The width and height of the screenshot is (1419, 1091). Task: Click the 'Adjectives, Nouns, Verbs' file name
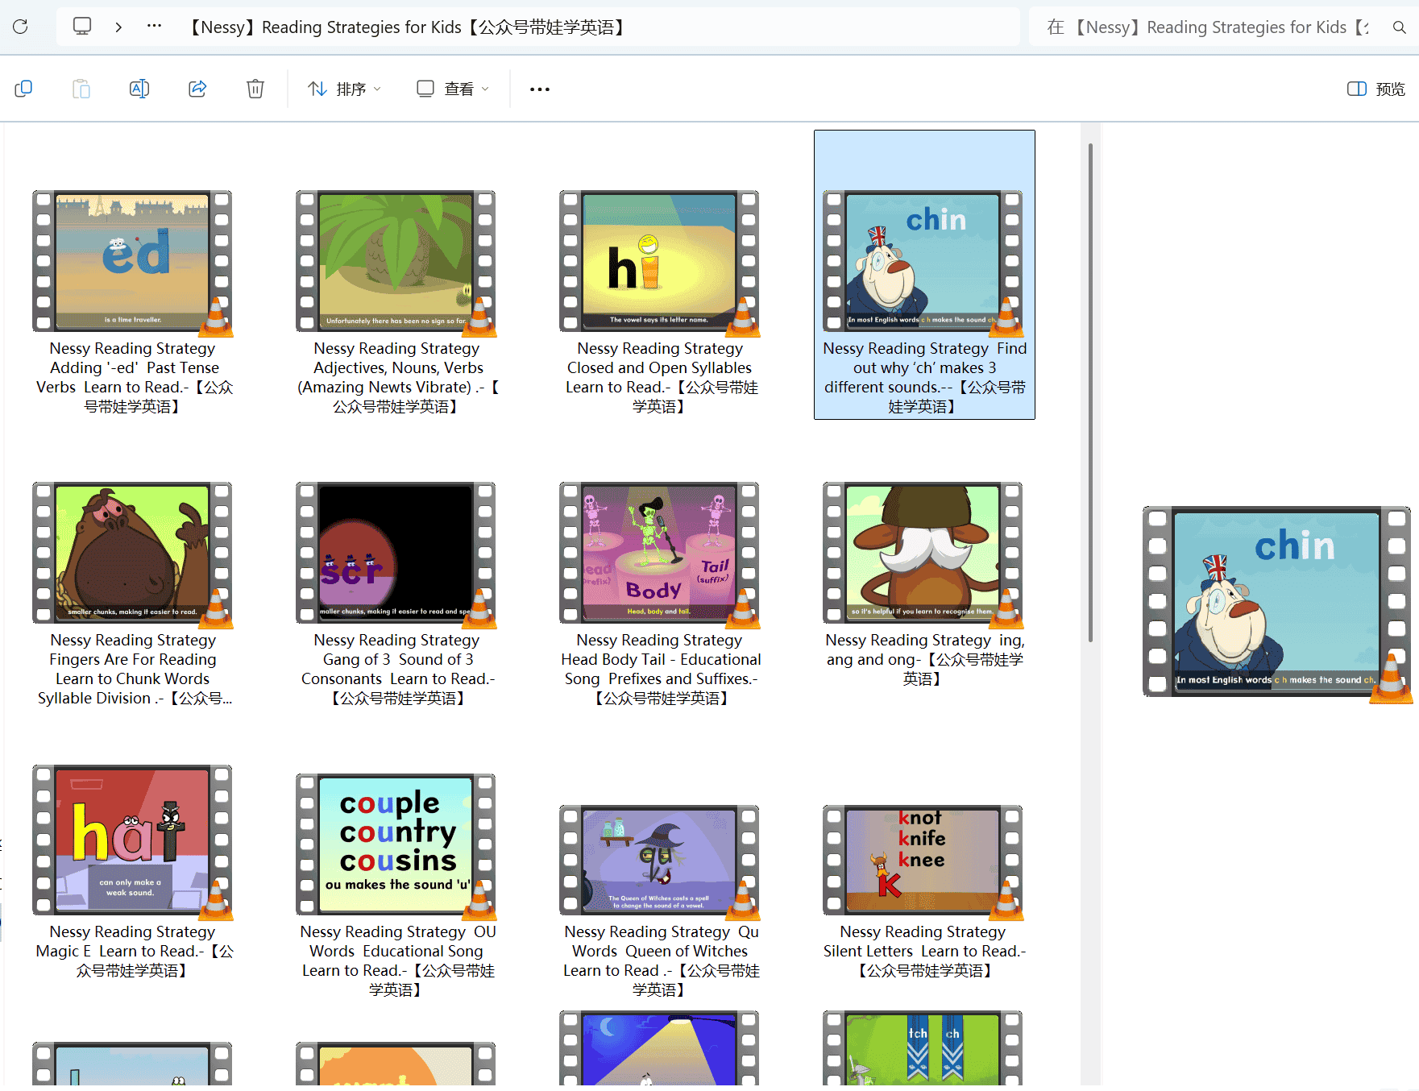click(x=396, y=377)
